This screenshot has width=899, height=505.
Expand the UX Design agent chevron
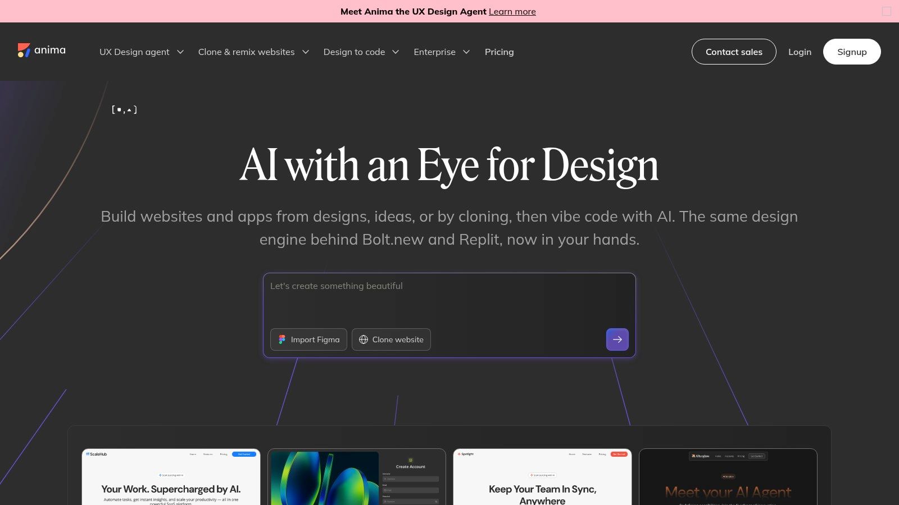tap(180, 52)
